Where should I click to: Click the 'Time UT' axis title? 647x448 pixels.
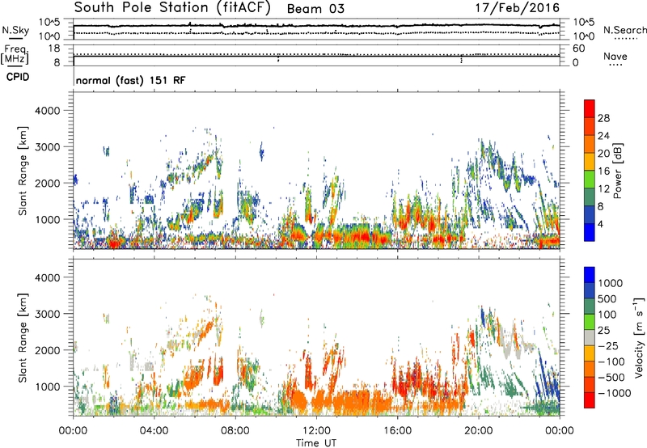[x=316, y=443]
